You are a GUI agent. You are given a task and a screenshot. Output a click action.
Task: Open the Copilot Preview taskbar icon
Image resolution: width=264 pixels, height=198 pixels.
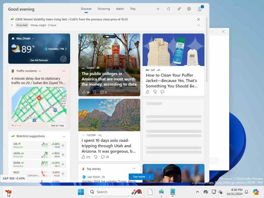(x=256, y=192)
